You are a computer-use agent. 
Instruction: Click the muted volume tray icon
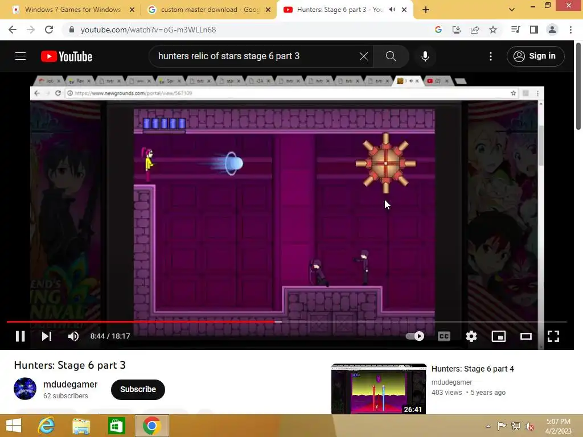point(529,426)
